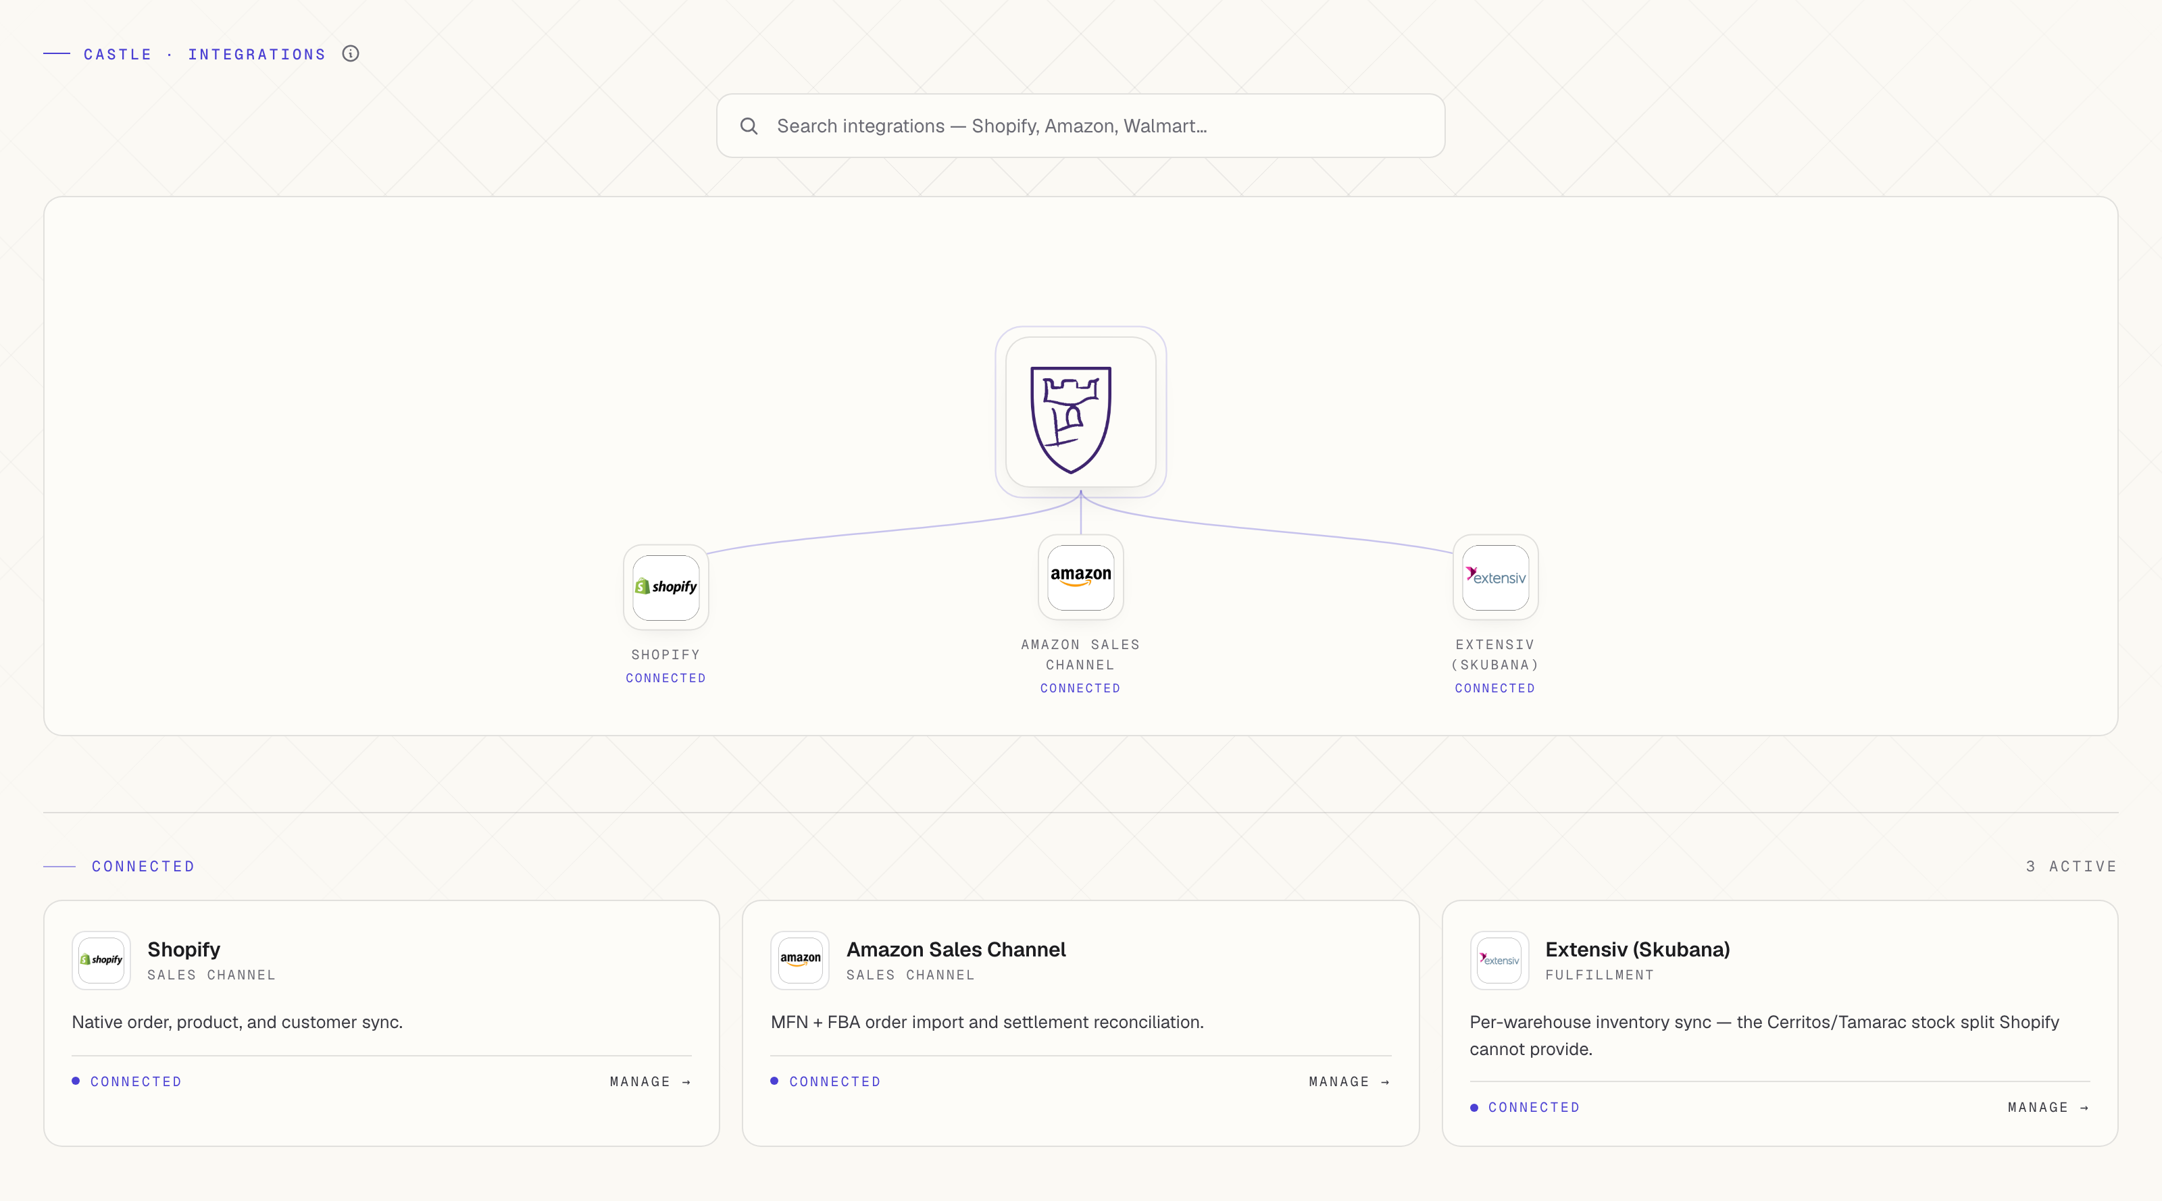Click the AMAZON SALES CHANNEL diagram label
This screenshot has height=1201, width=2162.
[x=1080, y=655]
